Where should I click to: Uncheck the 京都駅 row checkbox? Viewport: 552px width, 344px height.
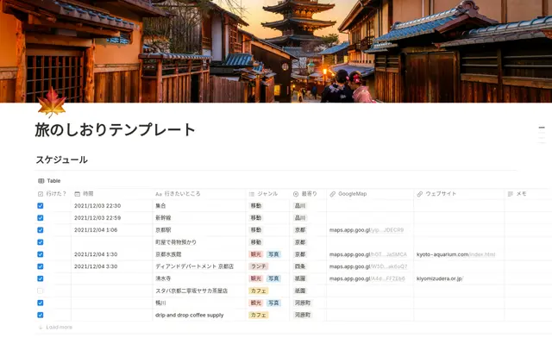[x=41, y=230]
